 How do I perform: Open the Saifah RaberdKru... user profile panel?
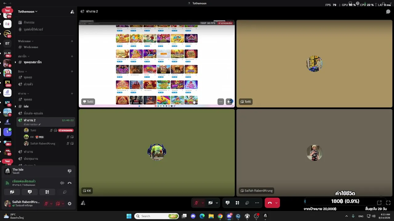(x=22, y=204)
